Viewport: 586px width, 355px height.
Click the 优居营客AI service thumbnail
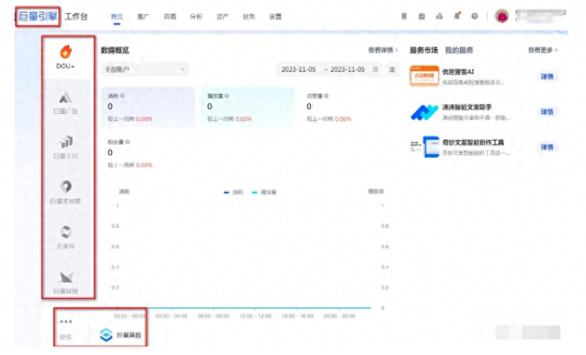pyautogui.click(x=424, y=76)
